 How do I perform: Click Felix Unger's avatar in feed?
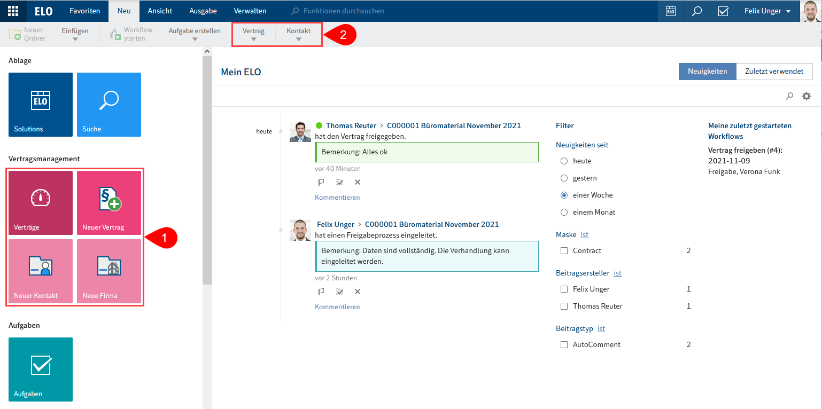pyautogui.click(x=300, y=230)
